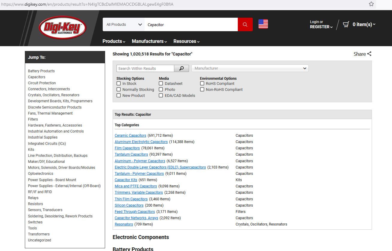Screen dimensions: 392x251
Task: Open Silicon Capacitors link
Action: point(129,205)
